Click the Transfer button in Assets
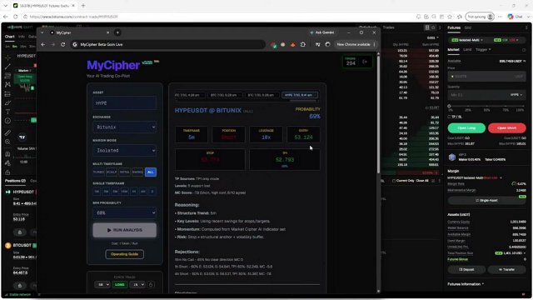This screenshot has height=300, width=533. point(506,270)
